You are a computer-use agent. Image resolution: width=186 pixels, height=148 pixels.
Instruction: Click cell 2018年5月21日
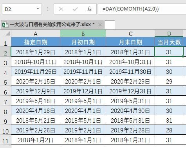(x=36, y=120)
